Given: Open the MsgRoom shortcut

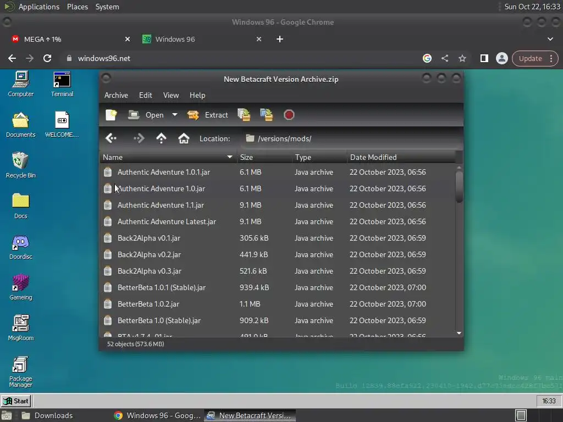Looking at the screenshot, I should click(x=21, y=328).
